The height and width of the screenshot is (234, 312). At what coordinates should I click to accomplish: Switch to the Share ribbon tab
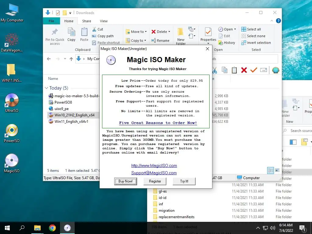pos(87,21)
